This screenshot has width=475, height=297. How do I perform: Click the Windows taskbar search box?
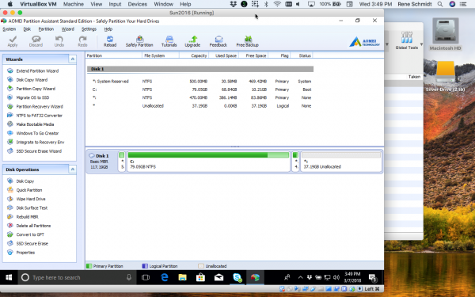click(x=77, y=277)
